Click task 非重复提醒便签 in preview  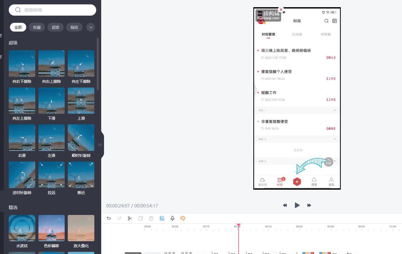point(275,122)
